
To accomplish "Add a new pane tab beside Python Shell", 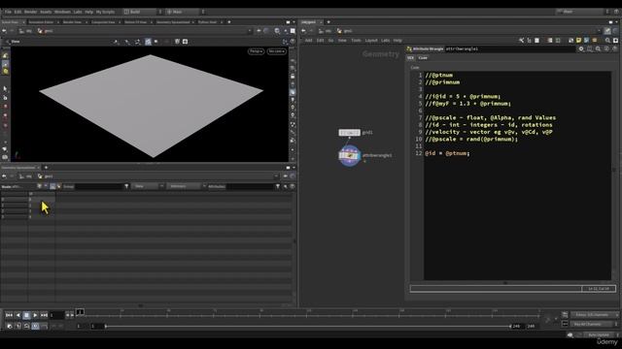I will [229, 22].
